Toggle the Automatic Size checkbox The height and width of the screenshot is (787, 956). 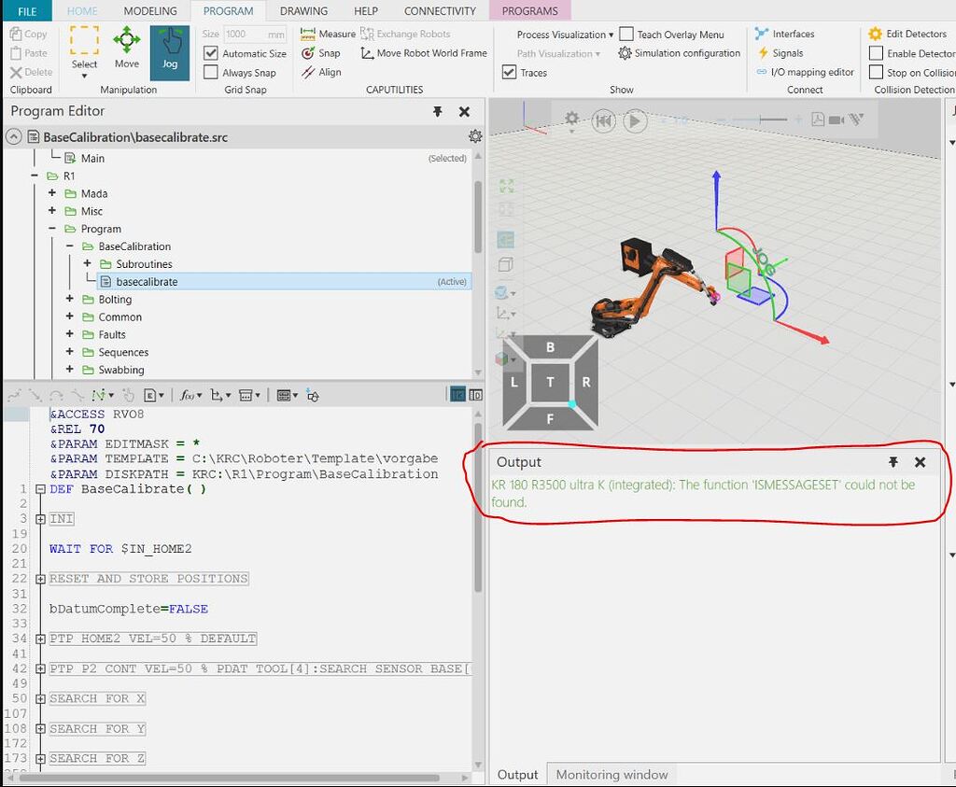[211, 53]
